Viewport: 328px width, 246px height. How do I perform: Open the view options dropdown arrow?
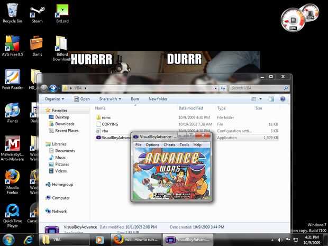[x=260, y=99]
